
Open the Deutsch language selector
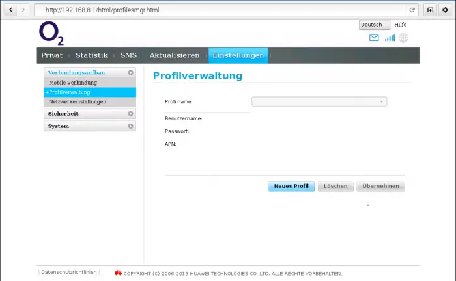click(375, 25)
